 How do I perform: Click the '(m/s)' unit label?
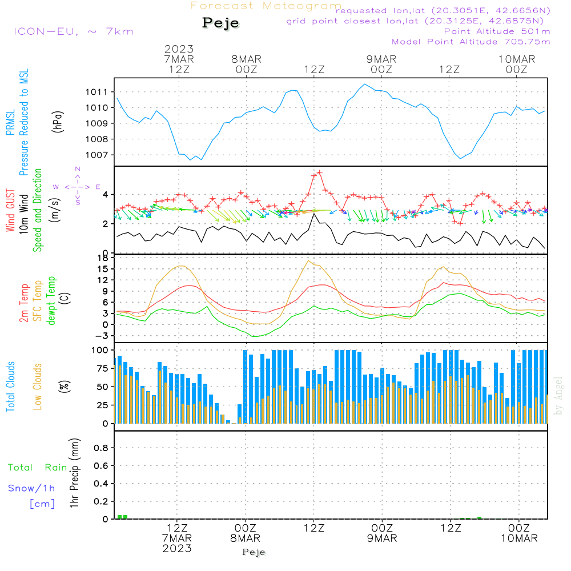click(55, 210)
